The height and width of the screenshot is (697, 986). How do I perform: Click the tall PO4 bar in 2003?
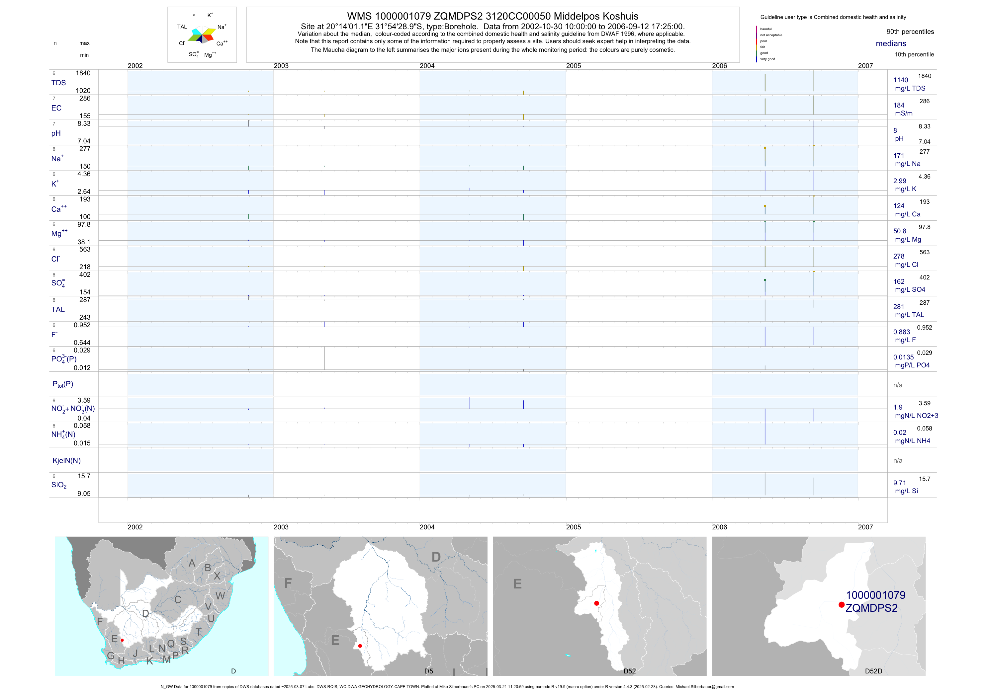pyautogui.click(x=324, y=358)
